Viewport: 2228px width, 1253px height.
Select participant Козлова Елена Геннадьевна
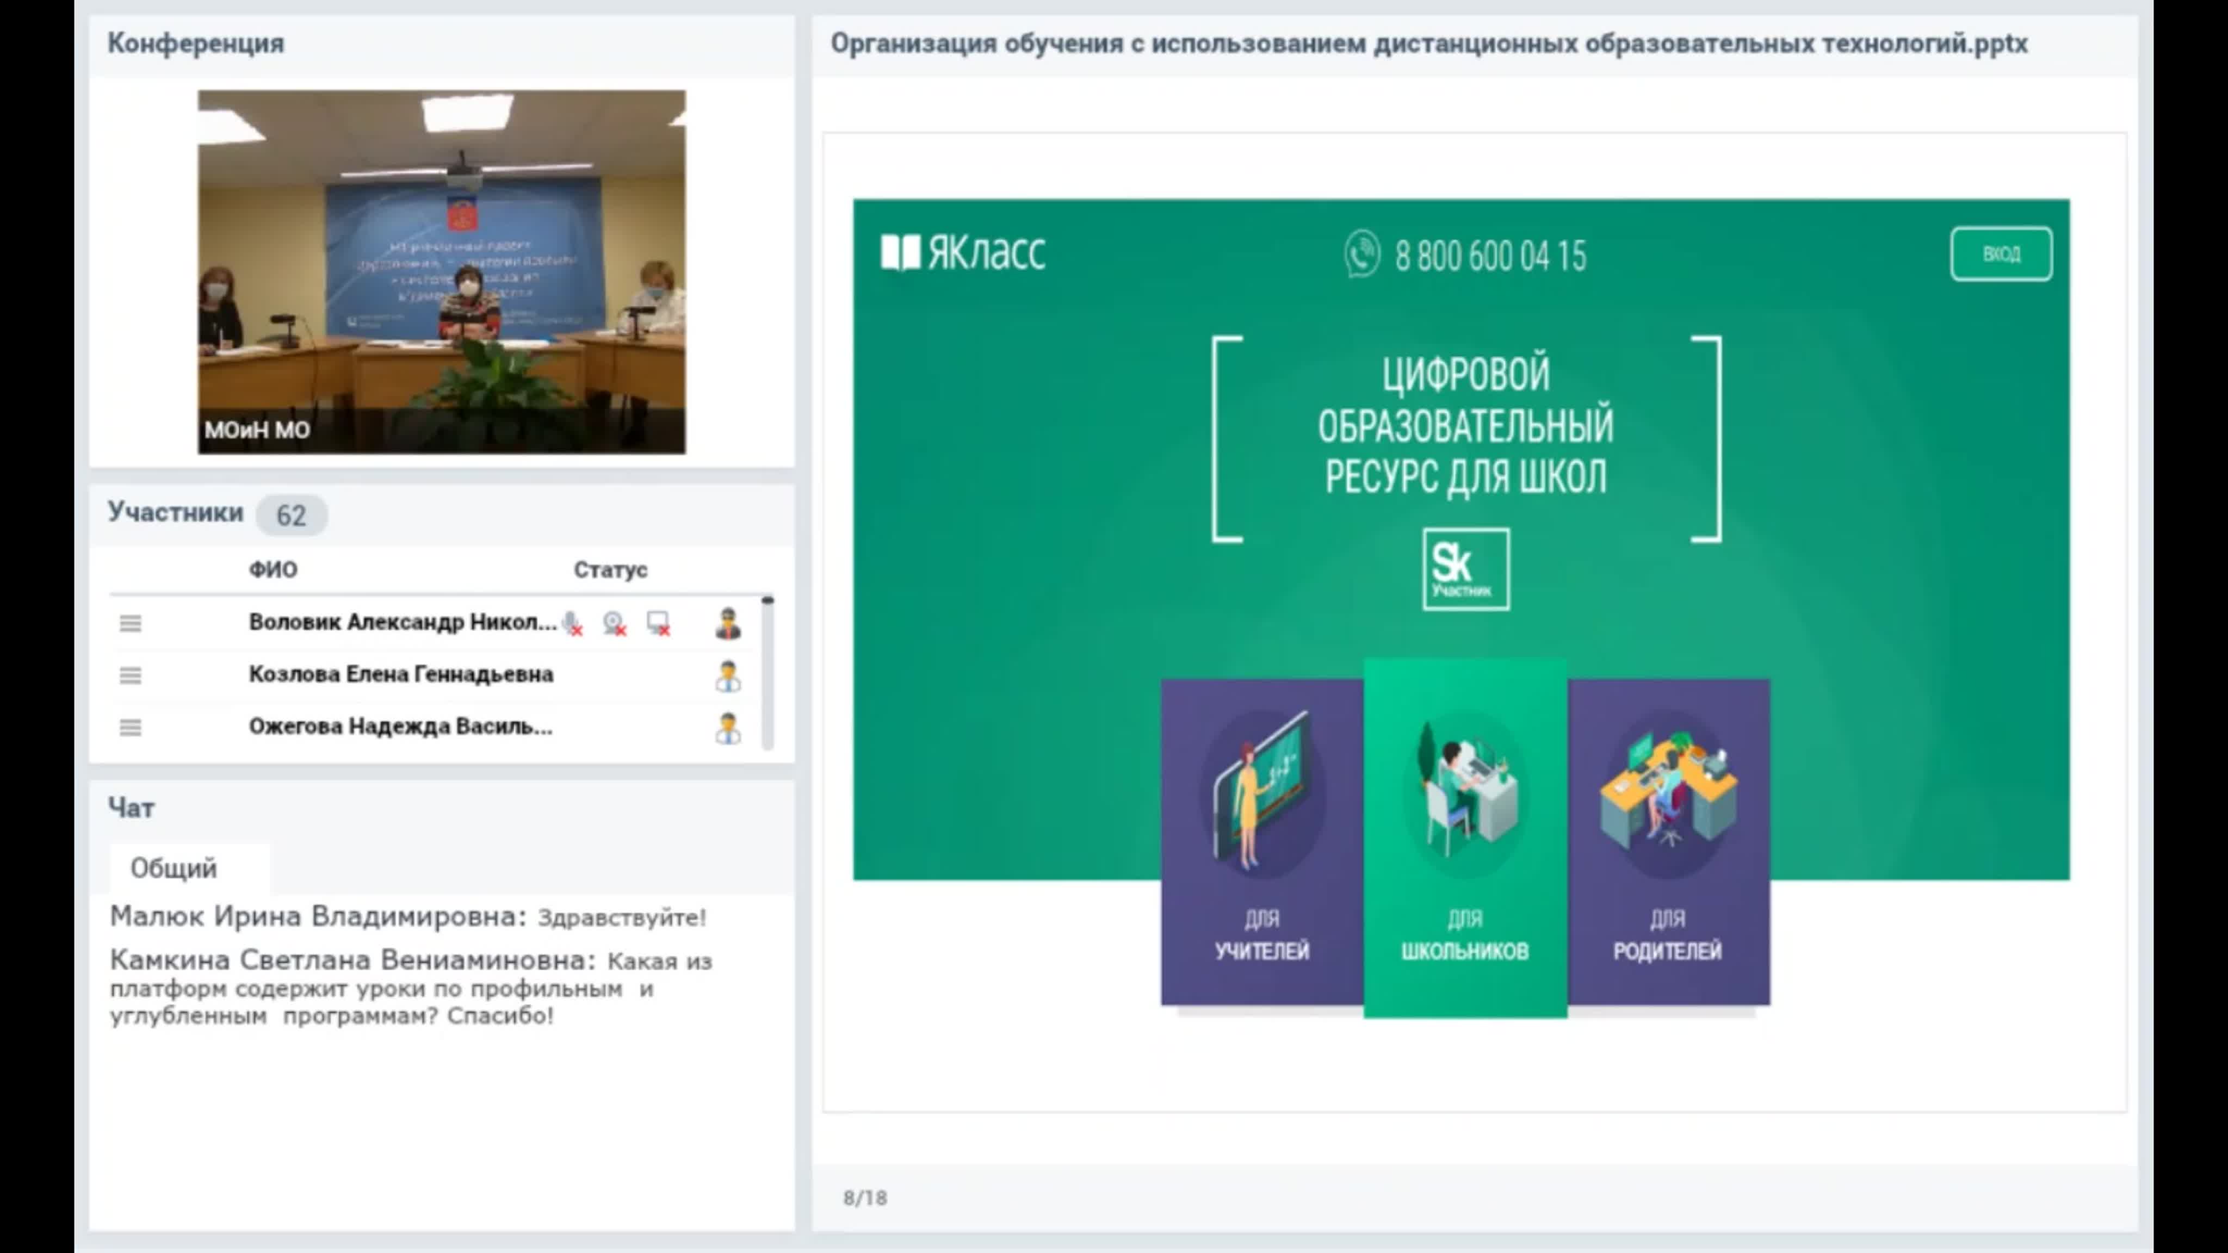pos(400,674)
